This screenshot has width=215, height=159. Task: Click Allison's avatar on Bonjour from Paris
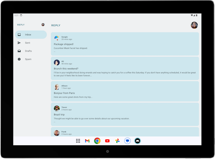(x=57, y=87)
